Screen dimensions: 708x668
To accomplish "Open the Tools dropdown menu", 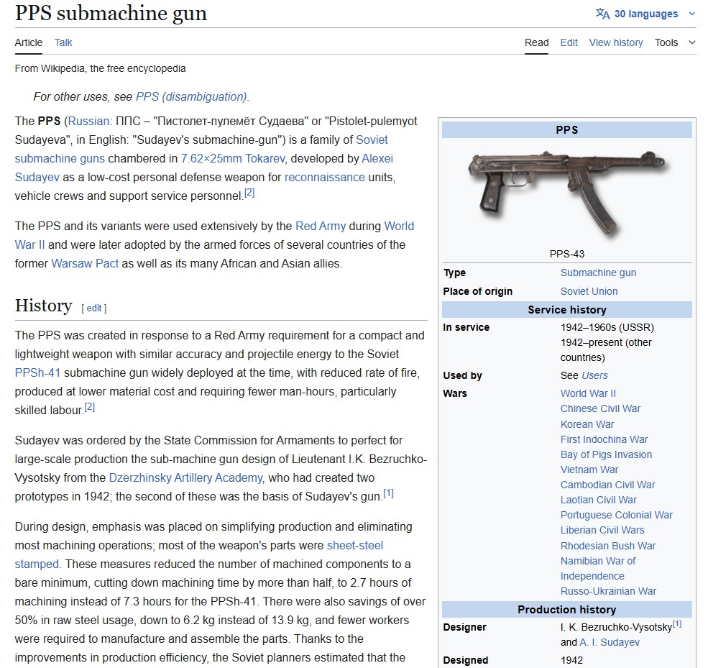I will coord(675,42).
